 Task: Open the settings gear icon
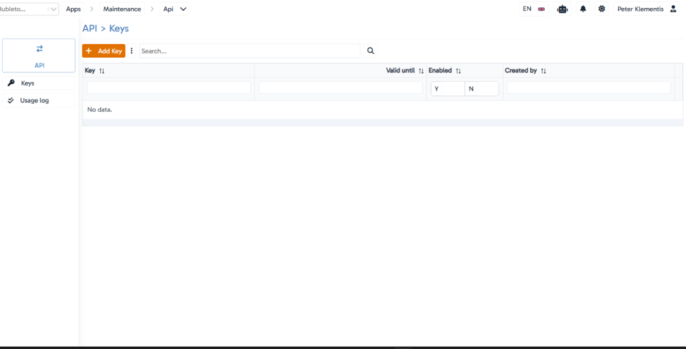[x=602, y=9]
